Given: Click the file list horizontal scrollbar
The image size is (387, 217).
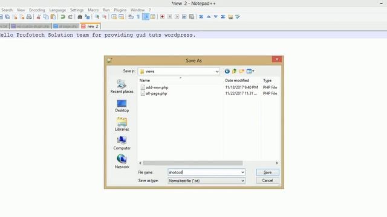Looking at the screenshot, I should tap(193, 163).
